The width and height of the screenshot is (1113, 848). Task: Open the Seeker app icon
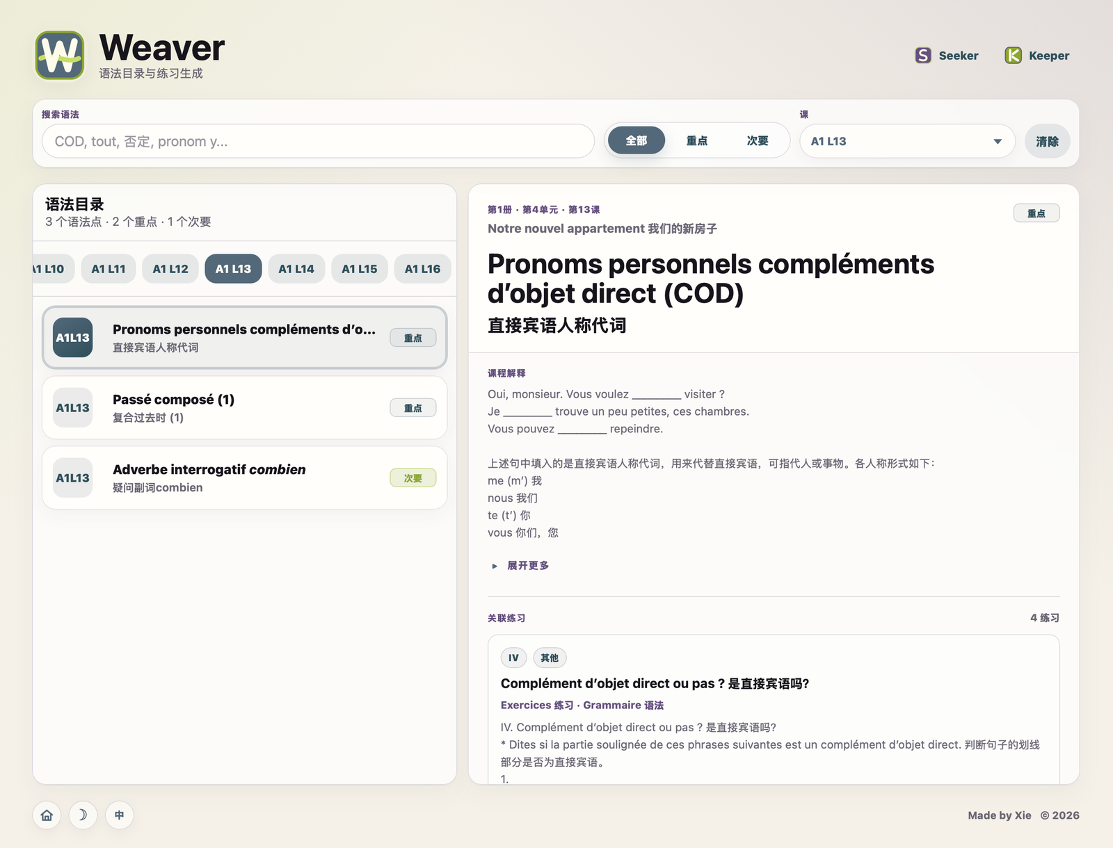[923, 56]
